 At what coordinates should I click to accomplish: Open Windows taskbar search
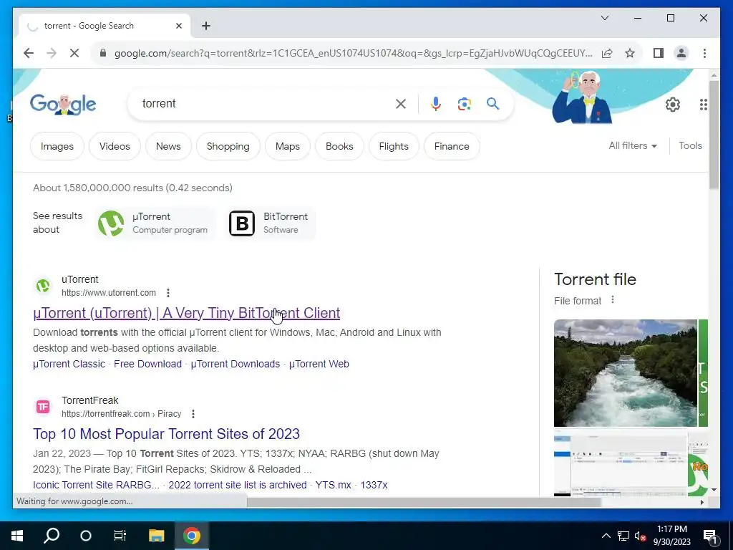pos(52,536)
